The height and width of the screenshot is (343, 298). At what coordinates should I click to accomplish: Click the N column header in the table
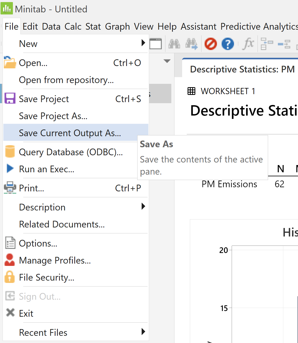click(280, 169)
